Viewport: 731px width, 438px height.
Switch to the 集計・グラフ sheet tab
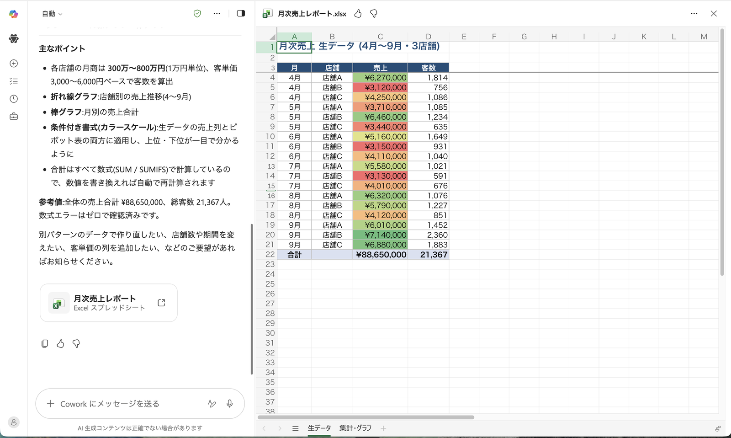[355, 428]
